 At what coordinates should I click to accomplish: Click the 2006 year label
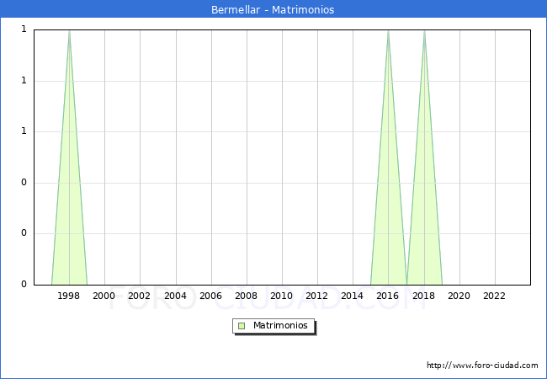pyautogui.click(x=210, y=296)
